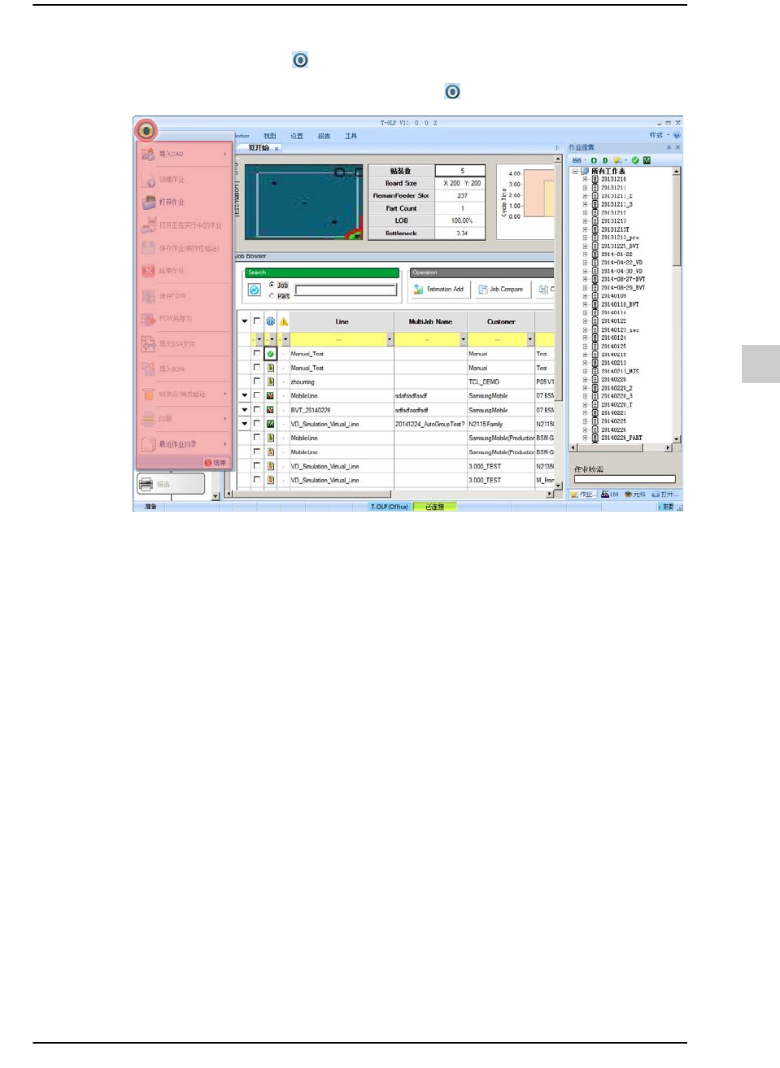The image size is (780, 1068).
Task: Click the green checkmark icon in job search toolbar
Action: 635,160
